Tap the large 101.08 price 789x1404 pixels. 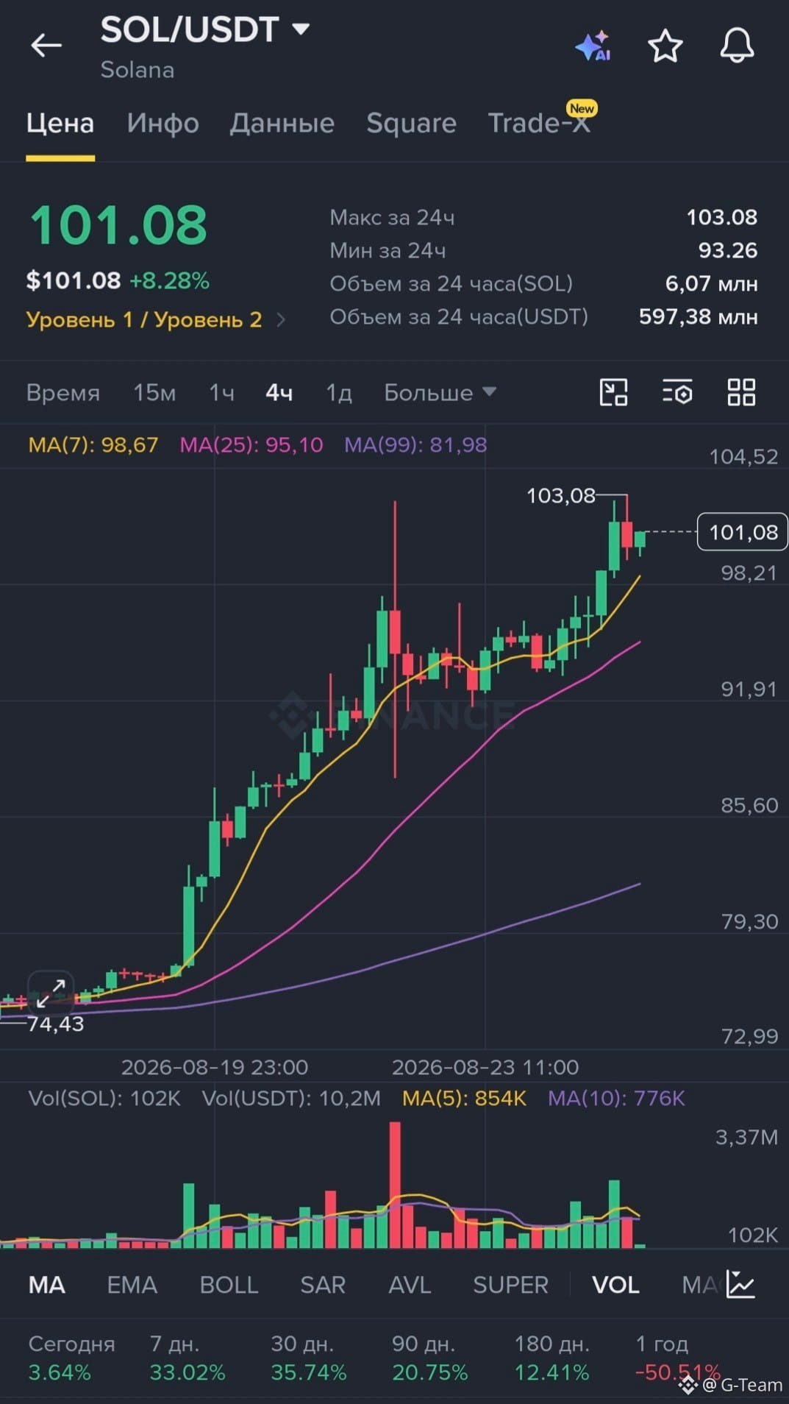click(118, 225)
